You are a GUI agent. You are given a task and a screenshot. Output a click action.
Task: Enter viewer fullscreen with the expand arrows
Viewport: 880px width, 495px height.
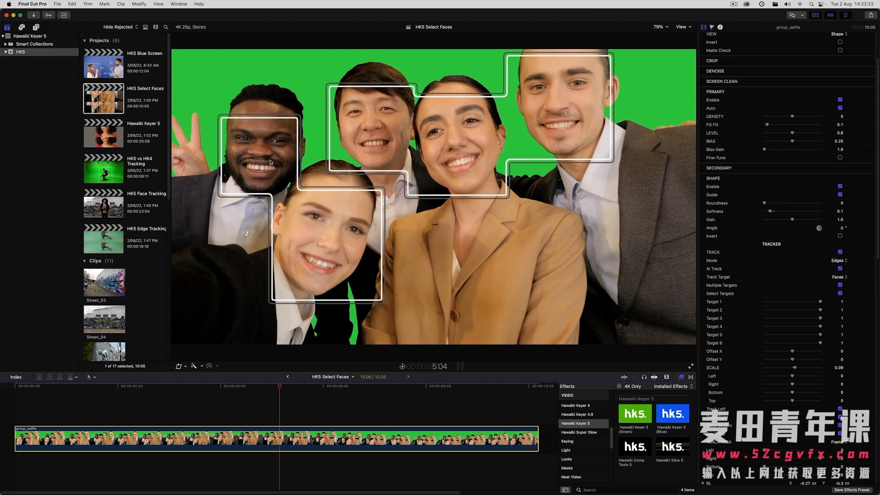pyautogui.click(x=691, y=366)
